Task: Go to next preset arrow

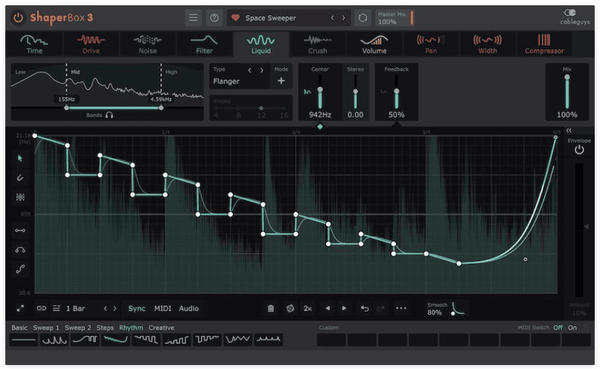Action: point(343,18)
